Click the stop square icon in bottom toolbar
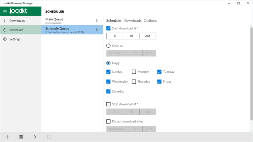Screen dimensions: 253x142 [49, 137]
